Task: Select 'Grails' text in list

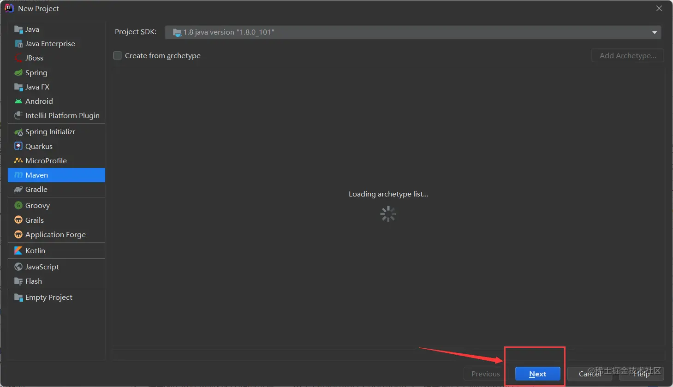Action: [x=35, y=220]
